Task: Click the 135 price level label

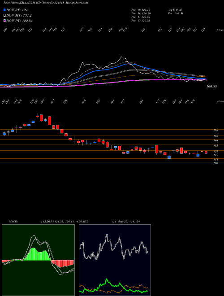Action: click(216, 146)
